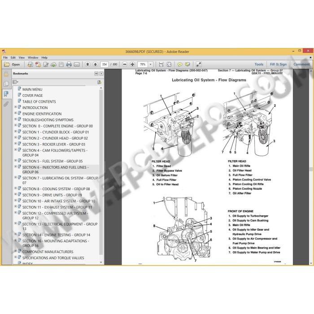Click the Highlight text icon

pos(188,64)
